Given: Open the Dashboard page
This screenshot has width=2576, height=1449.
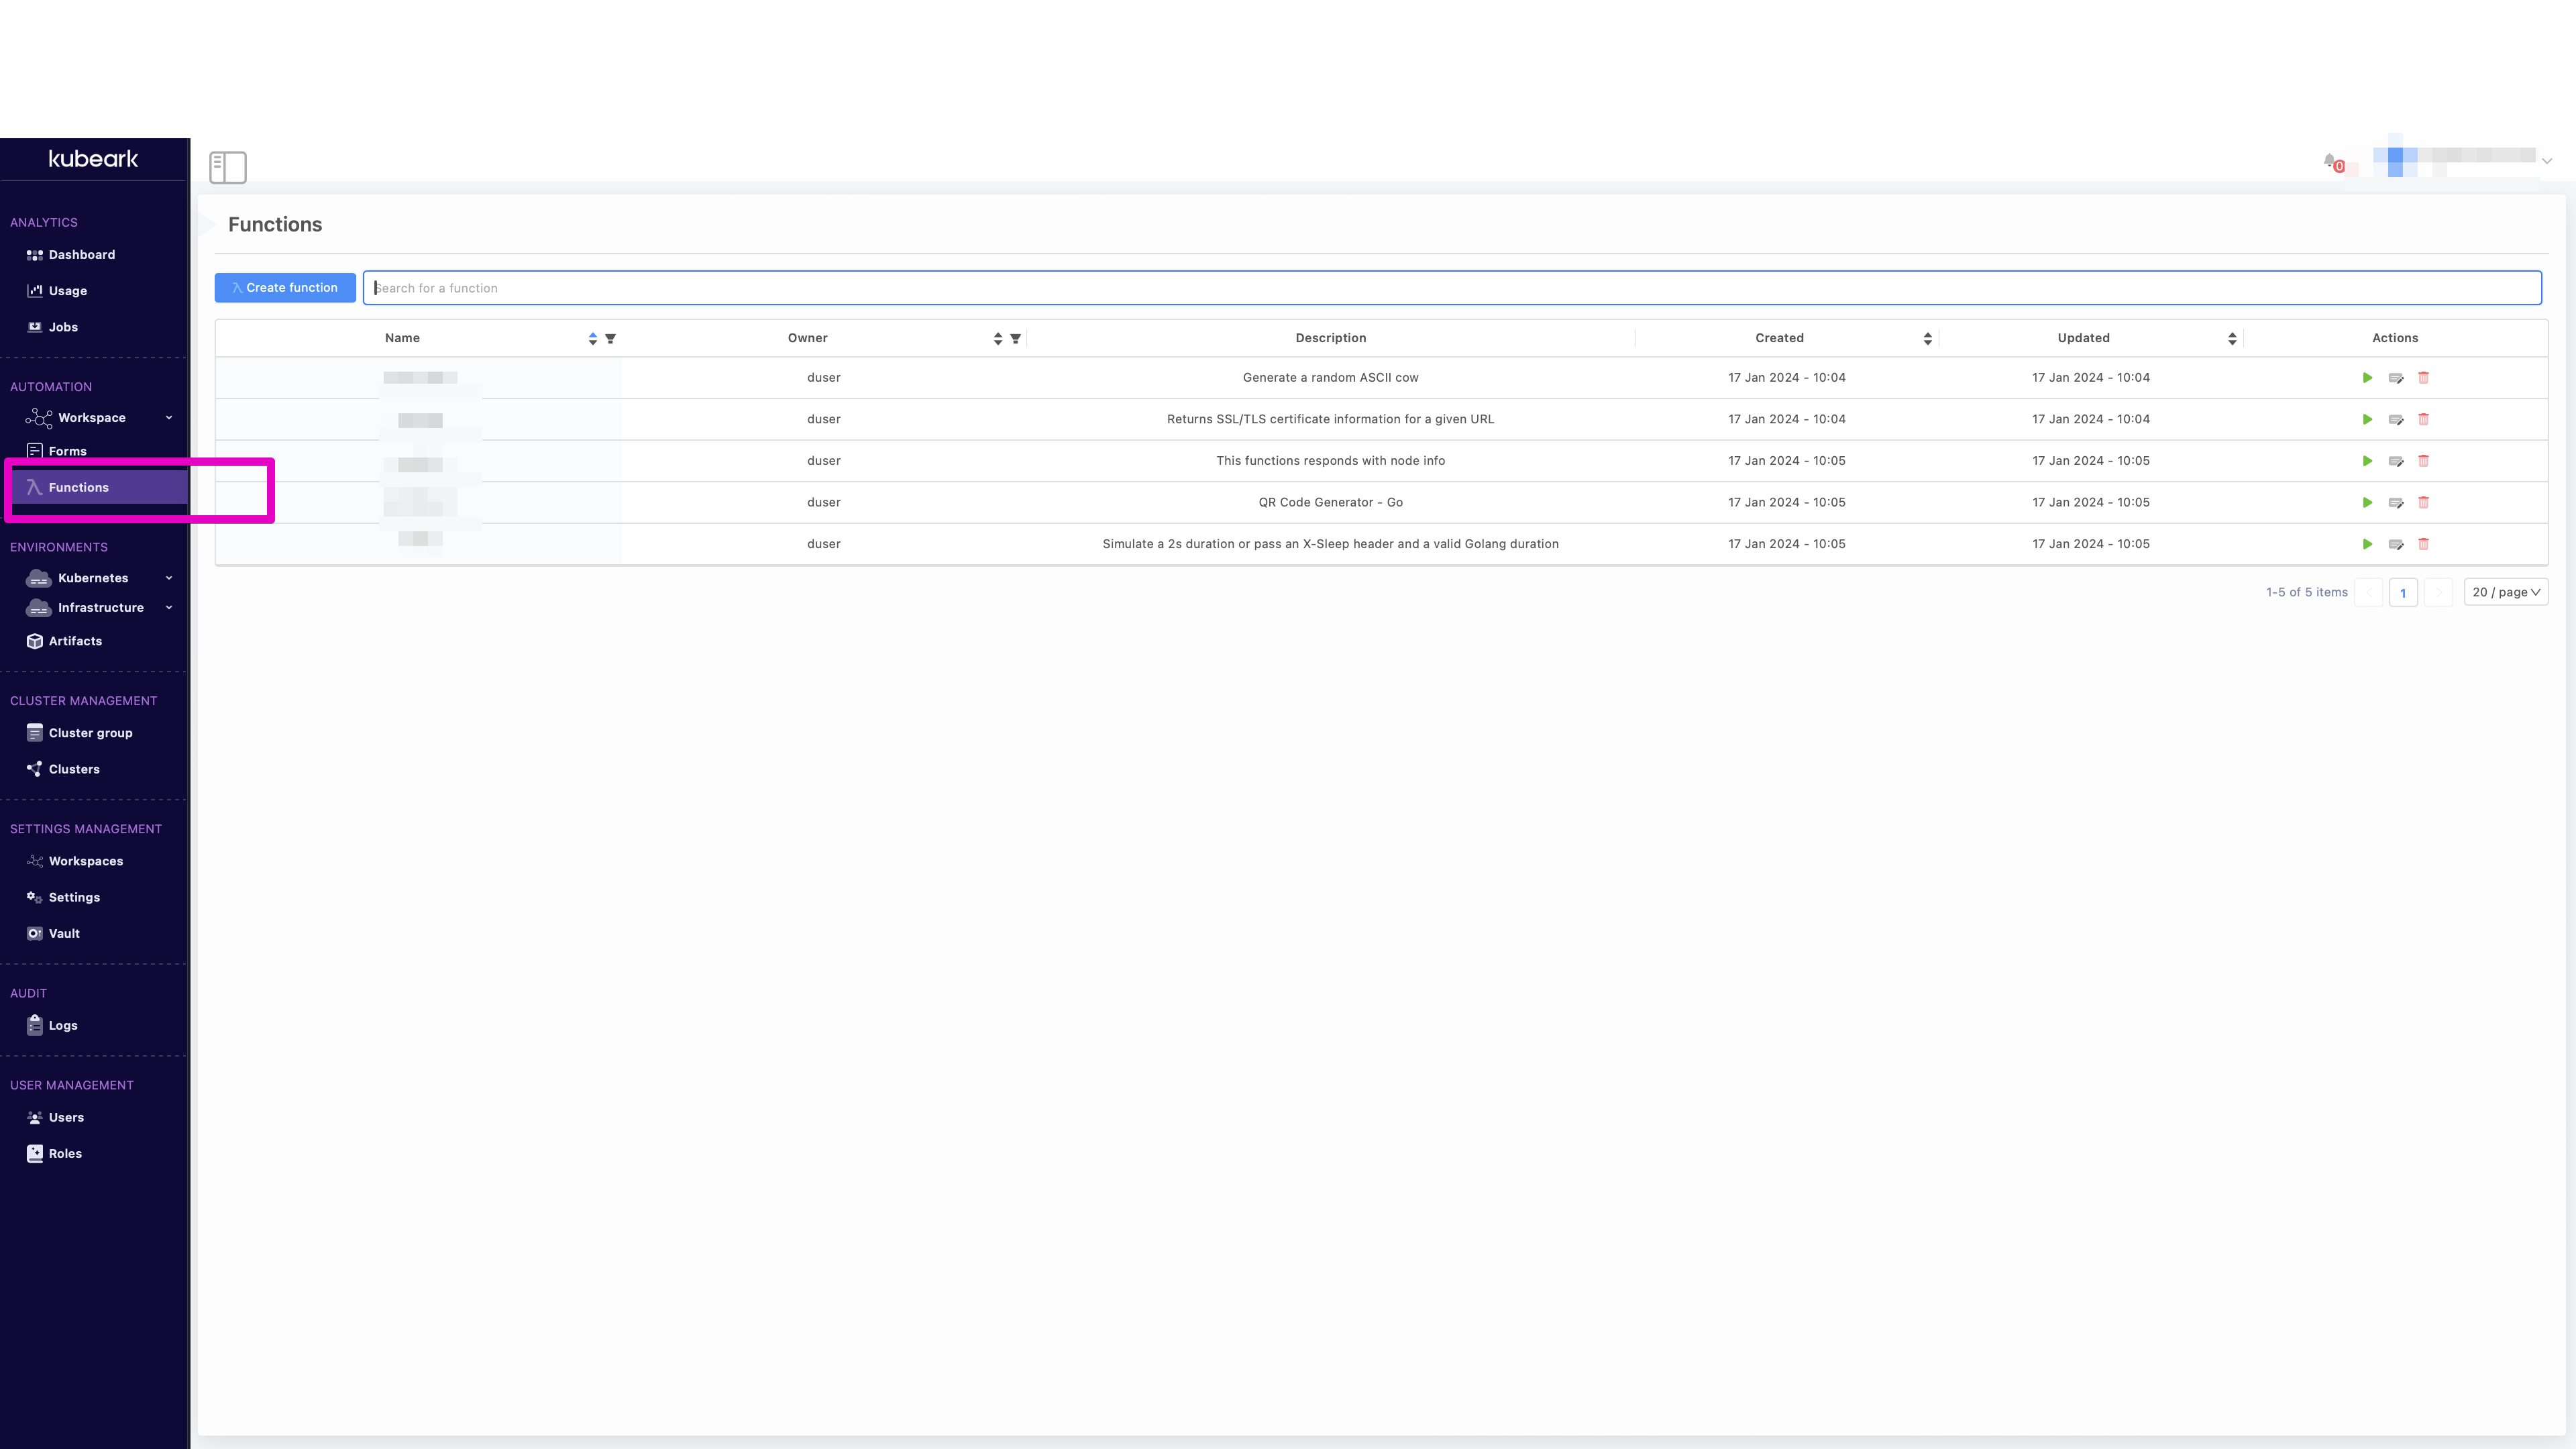Looking at the screenshot, I should pos(81,255).
